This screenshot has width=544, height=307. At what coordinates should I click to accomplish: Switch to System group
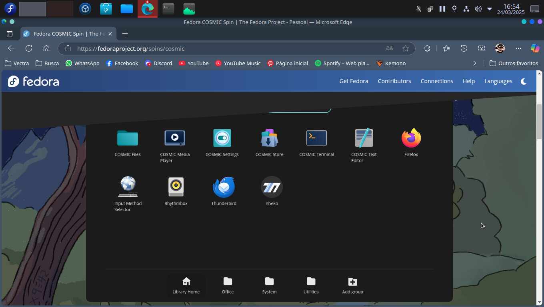click(269, 286)
